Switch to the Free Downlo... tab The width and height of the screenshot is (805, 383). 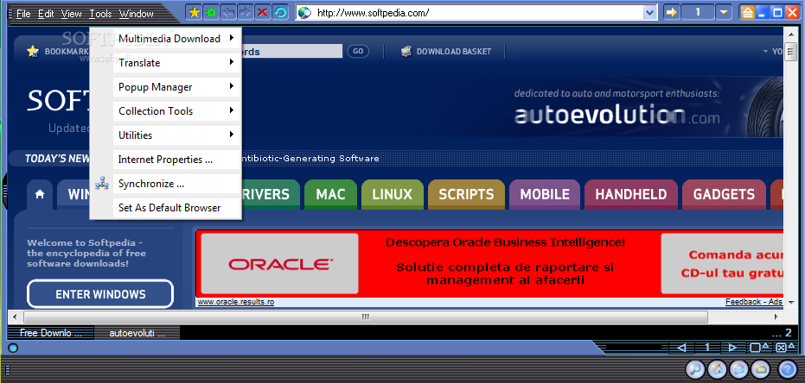coord(50,333)
